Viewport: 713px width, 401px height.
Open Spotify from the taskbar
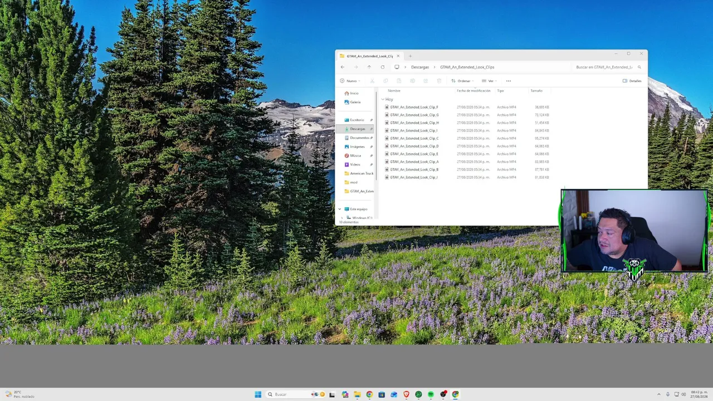[x=431, y=394]
